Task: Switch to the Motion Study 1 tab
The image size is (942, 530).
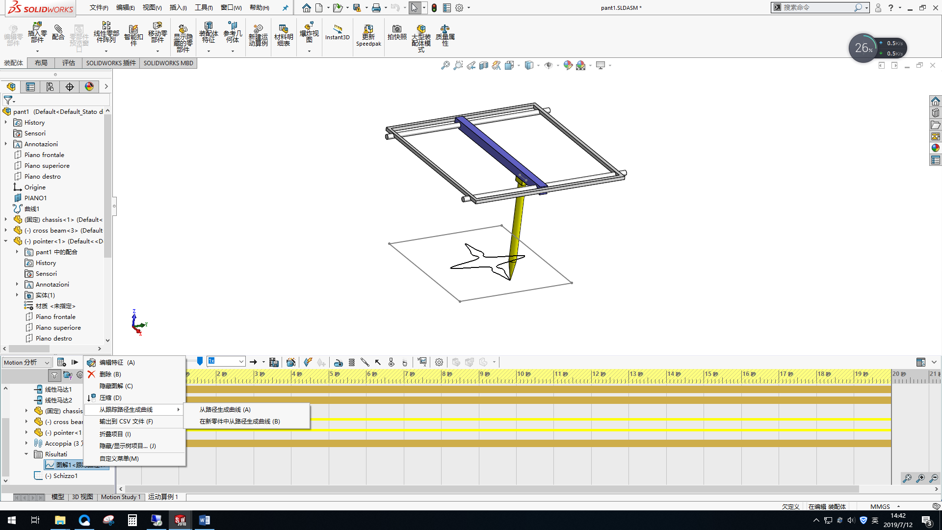Action: coord(121,497)
